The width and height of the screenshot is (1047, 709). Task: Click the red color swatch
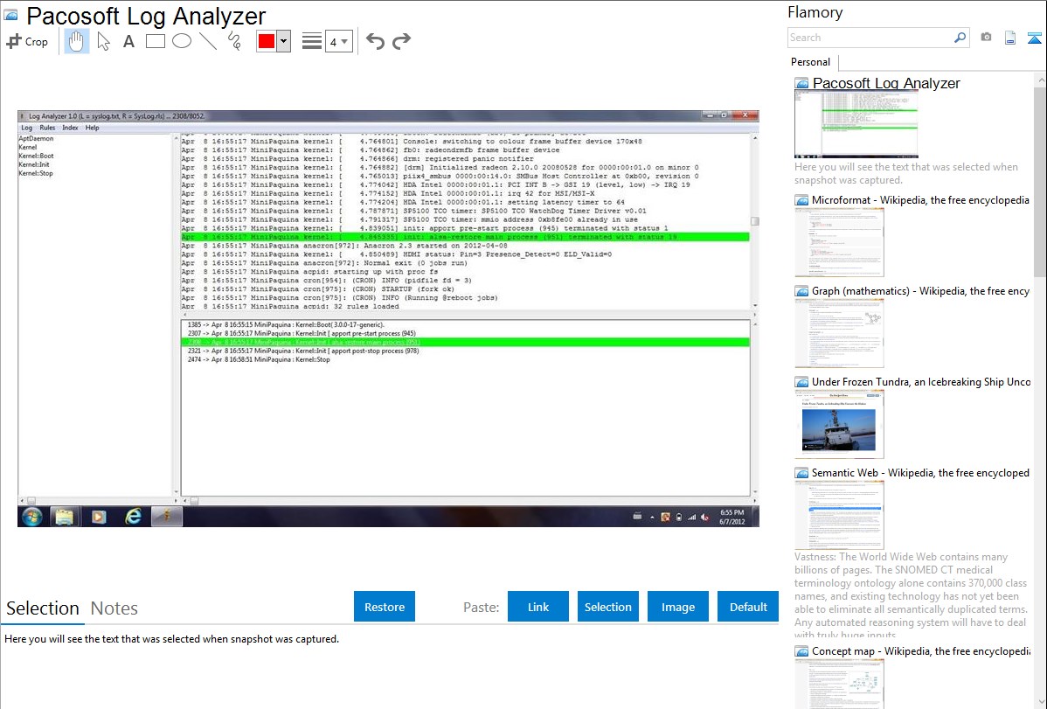[267, 41]
